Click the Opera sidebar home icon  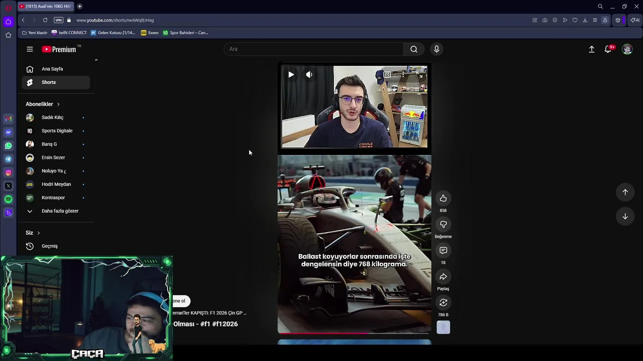click(x=8, y=22)
